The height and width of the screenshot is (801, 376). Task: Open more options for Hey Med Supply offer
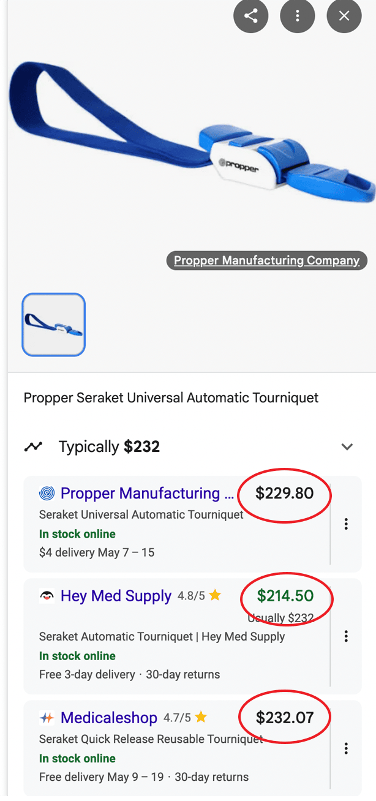coord(346,636)
